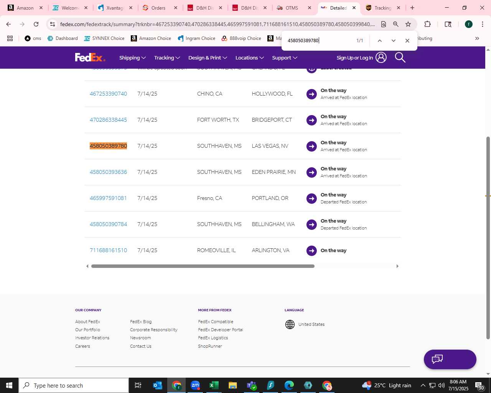Image resolution: width=491 pixels, height=393 pixels.
Task: Select United States language option
Action: [x=311, y=325]
